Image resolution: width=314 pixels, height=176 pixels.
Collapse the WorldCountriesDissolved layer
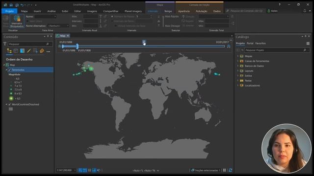[6, 104]
